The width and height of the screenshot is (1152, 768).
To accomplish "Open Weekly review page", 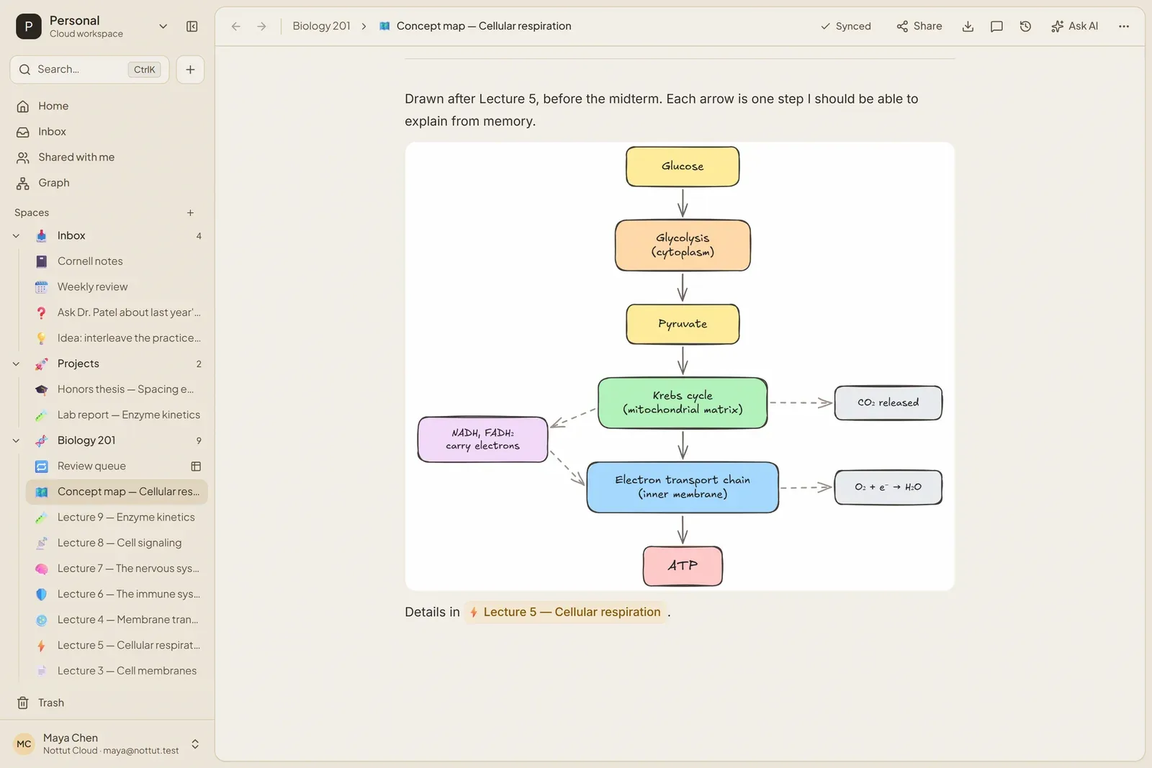I will (117, 287).
